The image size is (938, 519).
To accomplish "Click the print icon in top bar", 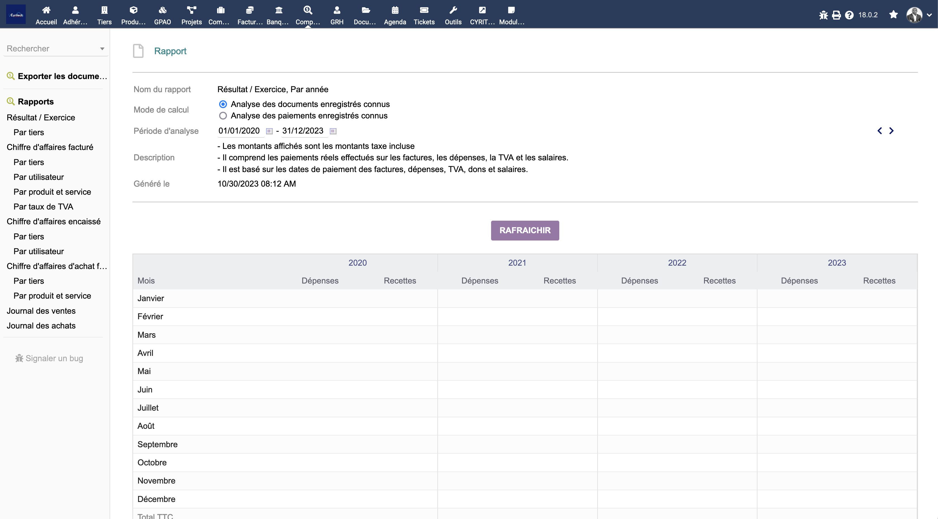I will coord(837,15).
